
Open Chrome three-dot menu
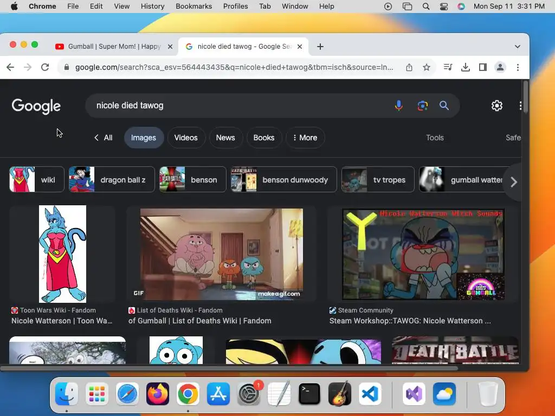click(518, 67)
